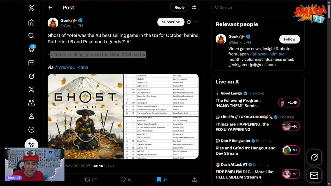331x186 pixels.
Task: Open Messages envelope in sidebar
Action: point(31,63)
